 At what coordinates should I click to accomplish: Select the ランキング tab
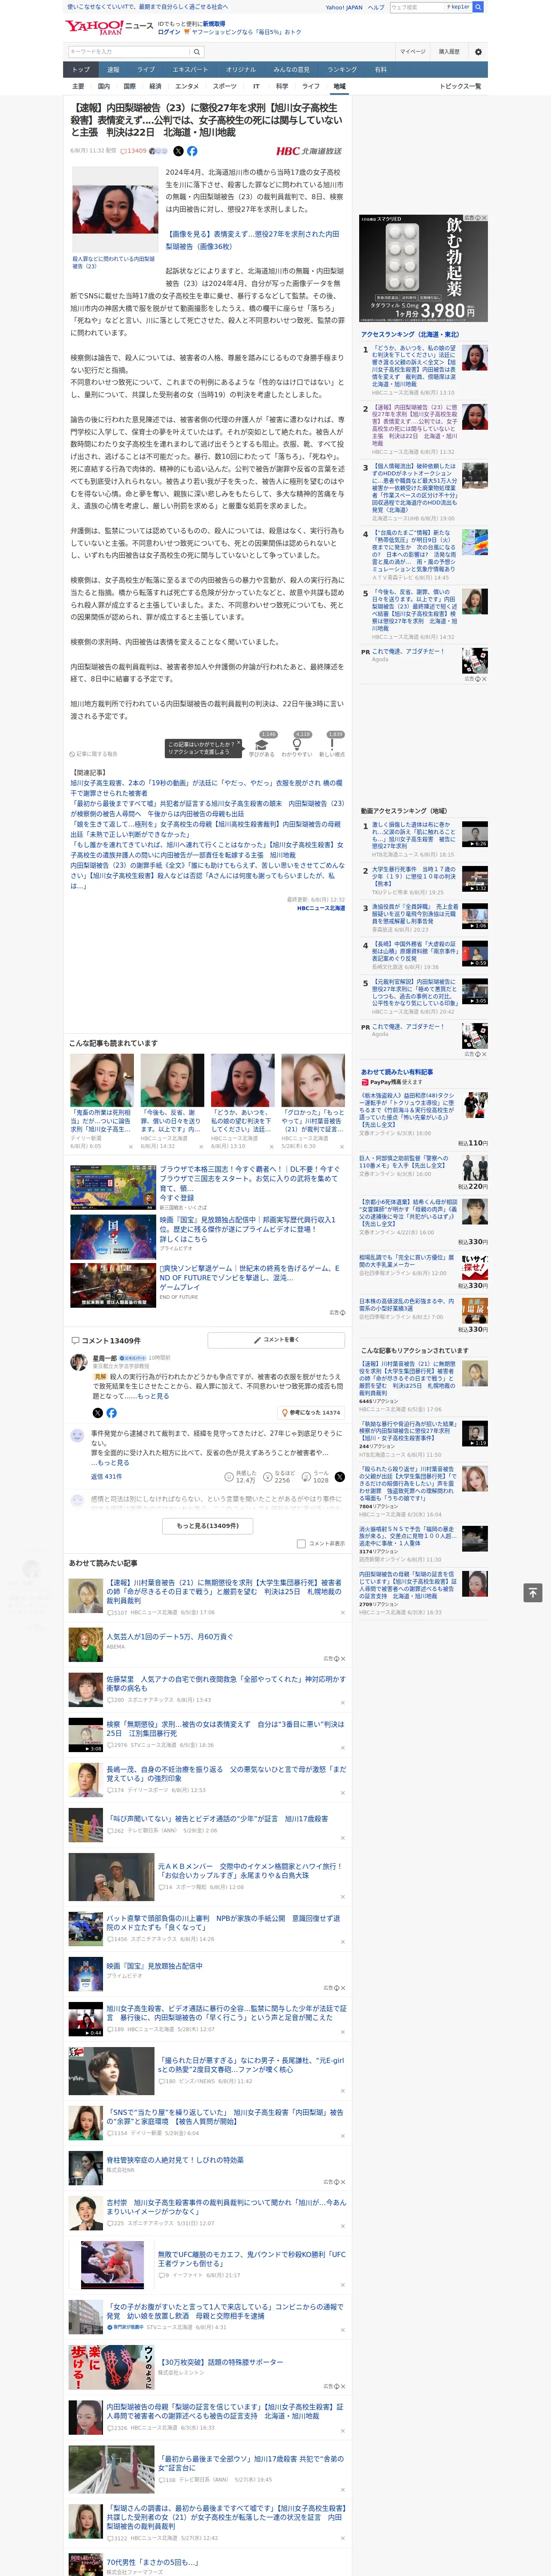click(342, 70)
